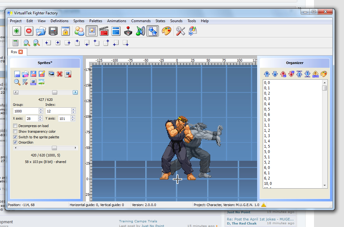Click the sprite navigation slider thumb
The width and height of the screenshot is (344, 227).
pyautogui.click(x=55, y=92)
